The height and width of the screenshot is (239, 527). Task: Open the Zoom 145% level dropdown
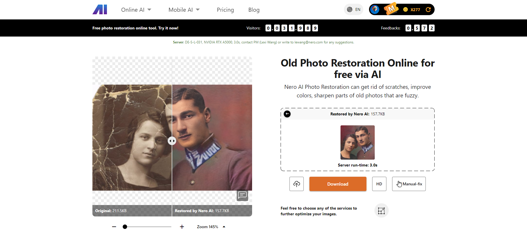tap(211, 227)
